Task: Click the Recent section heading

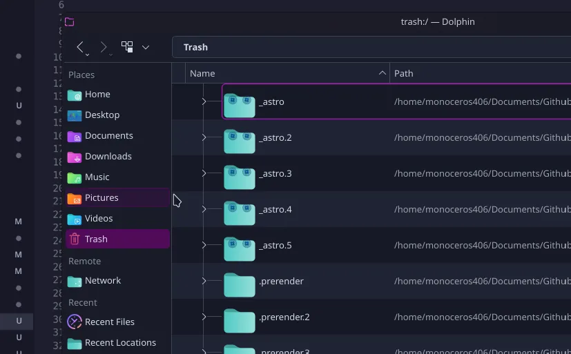Action: [x=83, y=303]
